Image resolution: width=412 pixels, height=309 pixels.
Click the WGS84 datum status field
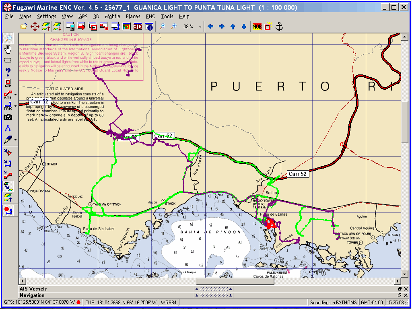(x=169, y=302)
